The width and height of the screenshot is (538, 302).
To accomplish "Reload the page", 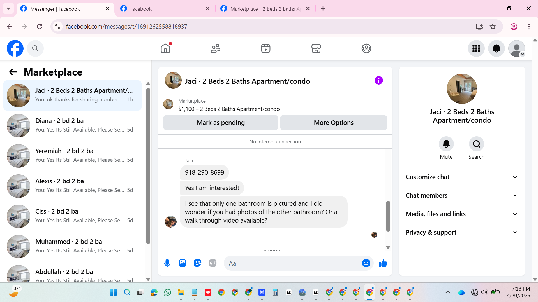I will tap(40, 27).
